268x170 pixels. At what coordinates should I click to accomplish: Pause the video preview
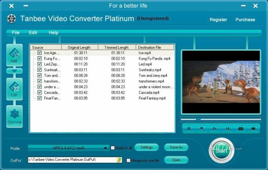click(x=189, y=129)
